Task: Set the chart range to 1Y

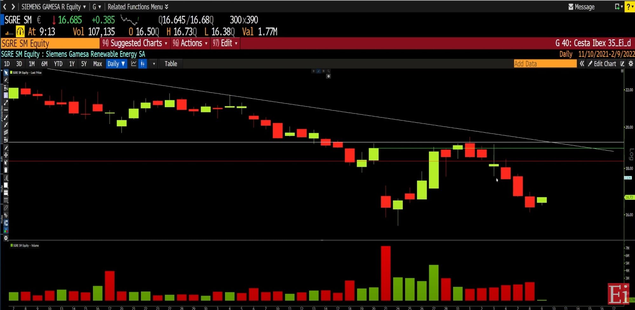Action: pyautogui.click(x=72, y=64)
